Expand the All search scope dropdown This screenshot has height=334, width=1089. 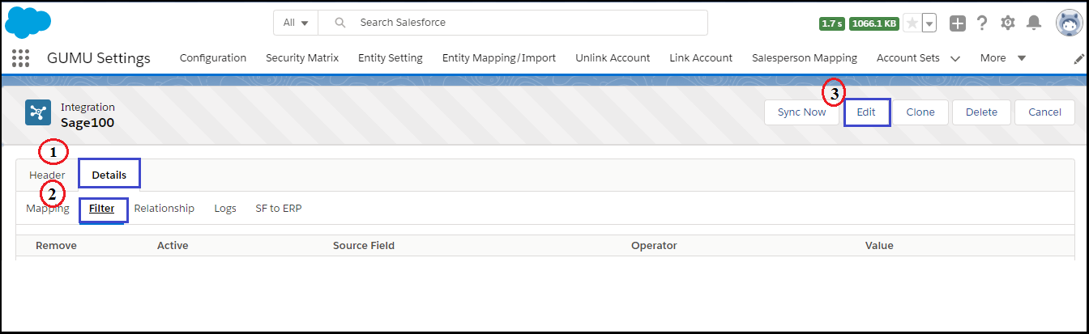pyautogui.click(x=296, y=23)
